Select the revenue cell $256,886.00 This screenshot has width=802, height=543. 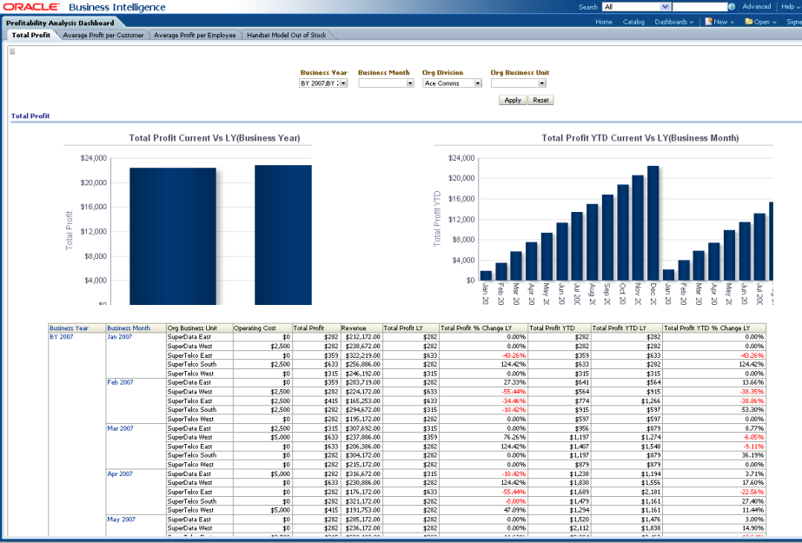tap(362, 365)
